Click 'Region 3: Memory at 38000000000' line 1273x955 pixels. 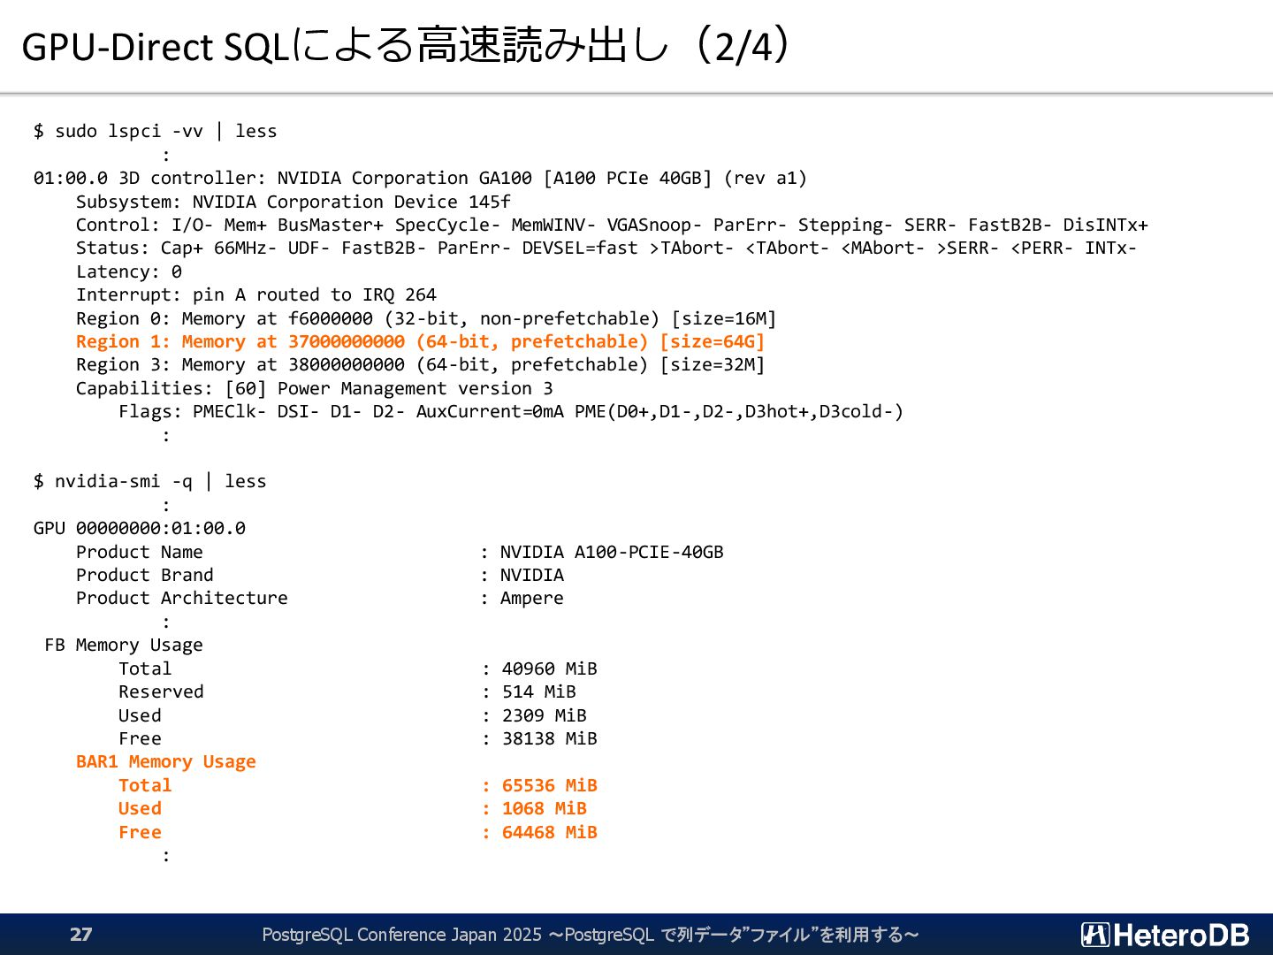click(420, 364)
